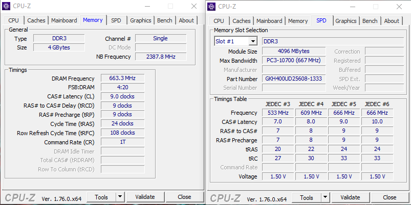
Task: Click the CPU-Z icon in right window title bar
Action: point(212,7)
